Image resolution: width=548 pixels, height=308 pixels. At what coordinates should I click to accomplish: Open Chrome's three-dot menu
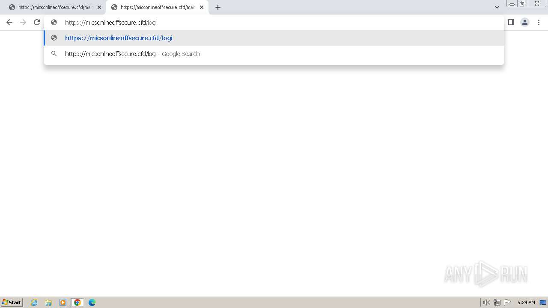point(539,22)
